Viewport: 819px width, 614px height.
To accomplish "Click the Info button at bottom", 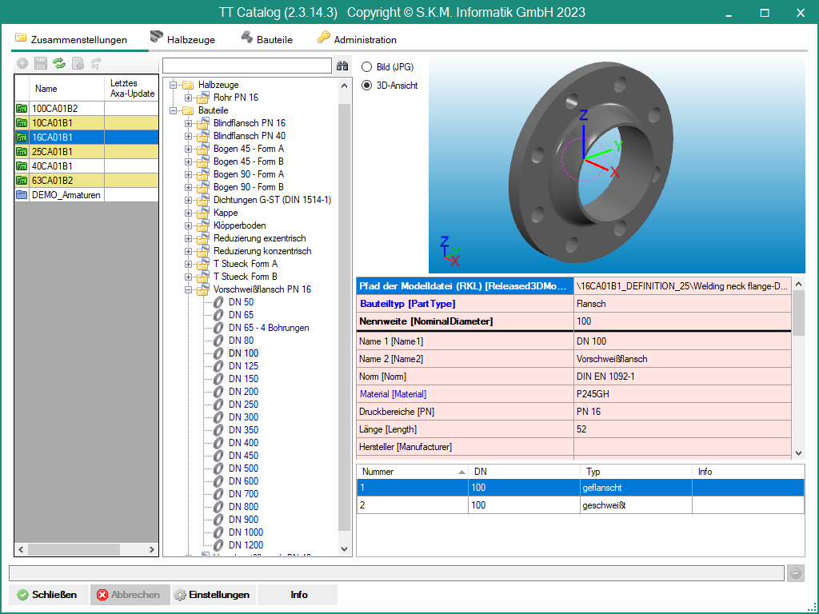I will coord(299,595).
